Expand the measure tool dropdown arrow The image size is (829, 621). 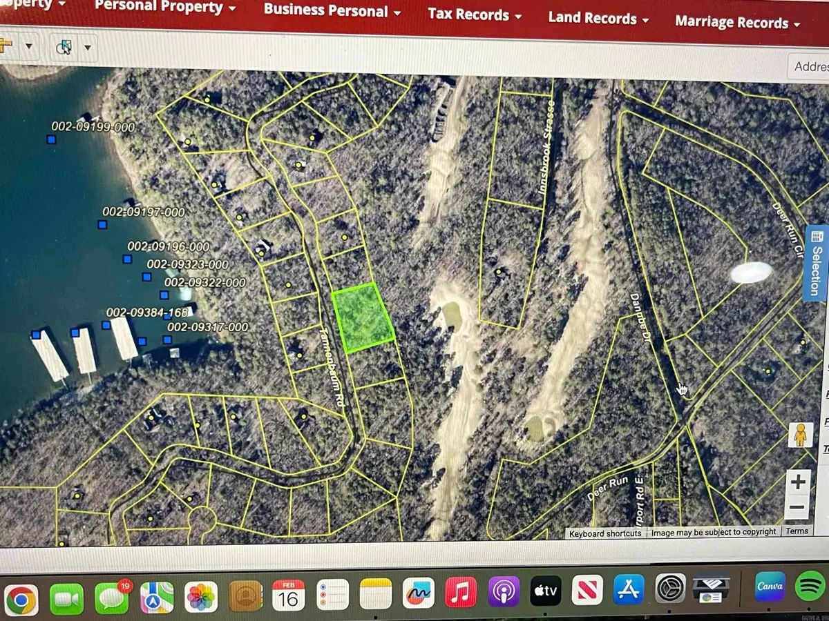coord(29,46)
